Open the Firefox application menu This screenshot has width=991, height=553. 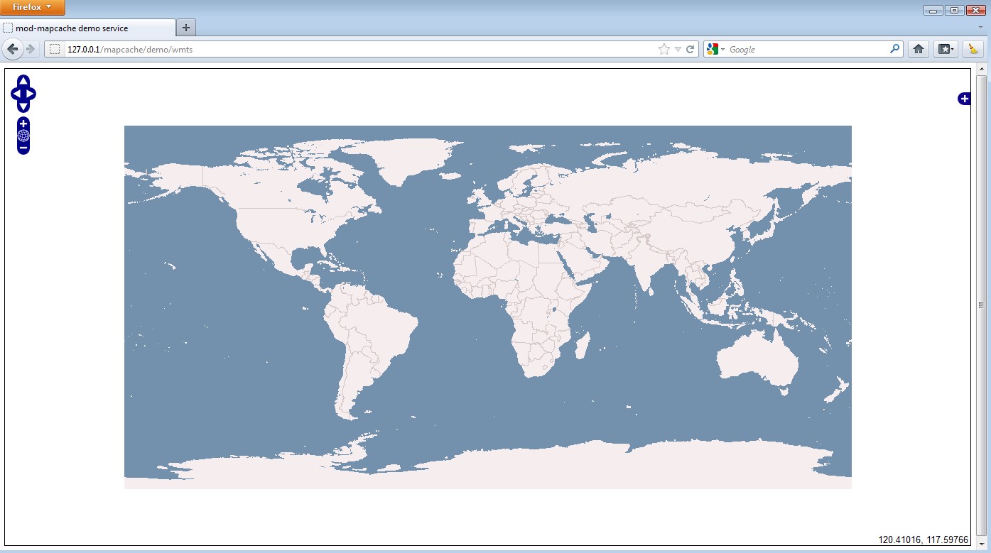click(33, 7)
